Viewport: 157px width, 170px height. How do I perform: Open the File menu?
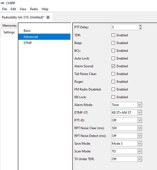coord(5,9)
